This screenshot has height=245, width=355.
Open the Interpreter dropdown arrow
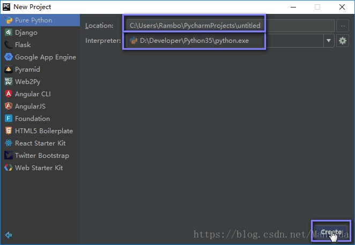click(329, 41)
